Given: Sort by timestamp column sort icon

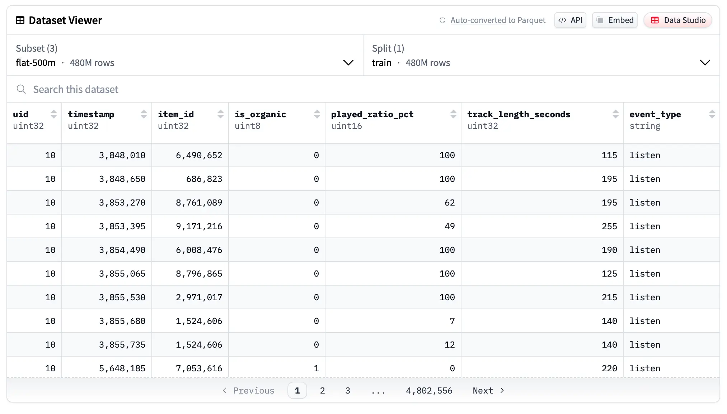Looking at the screenshot, I should tap(144, 114).
